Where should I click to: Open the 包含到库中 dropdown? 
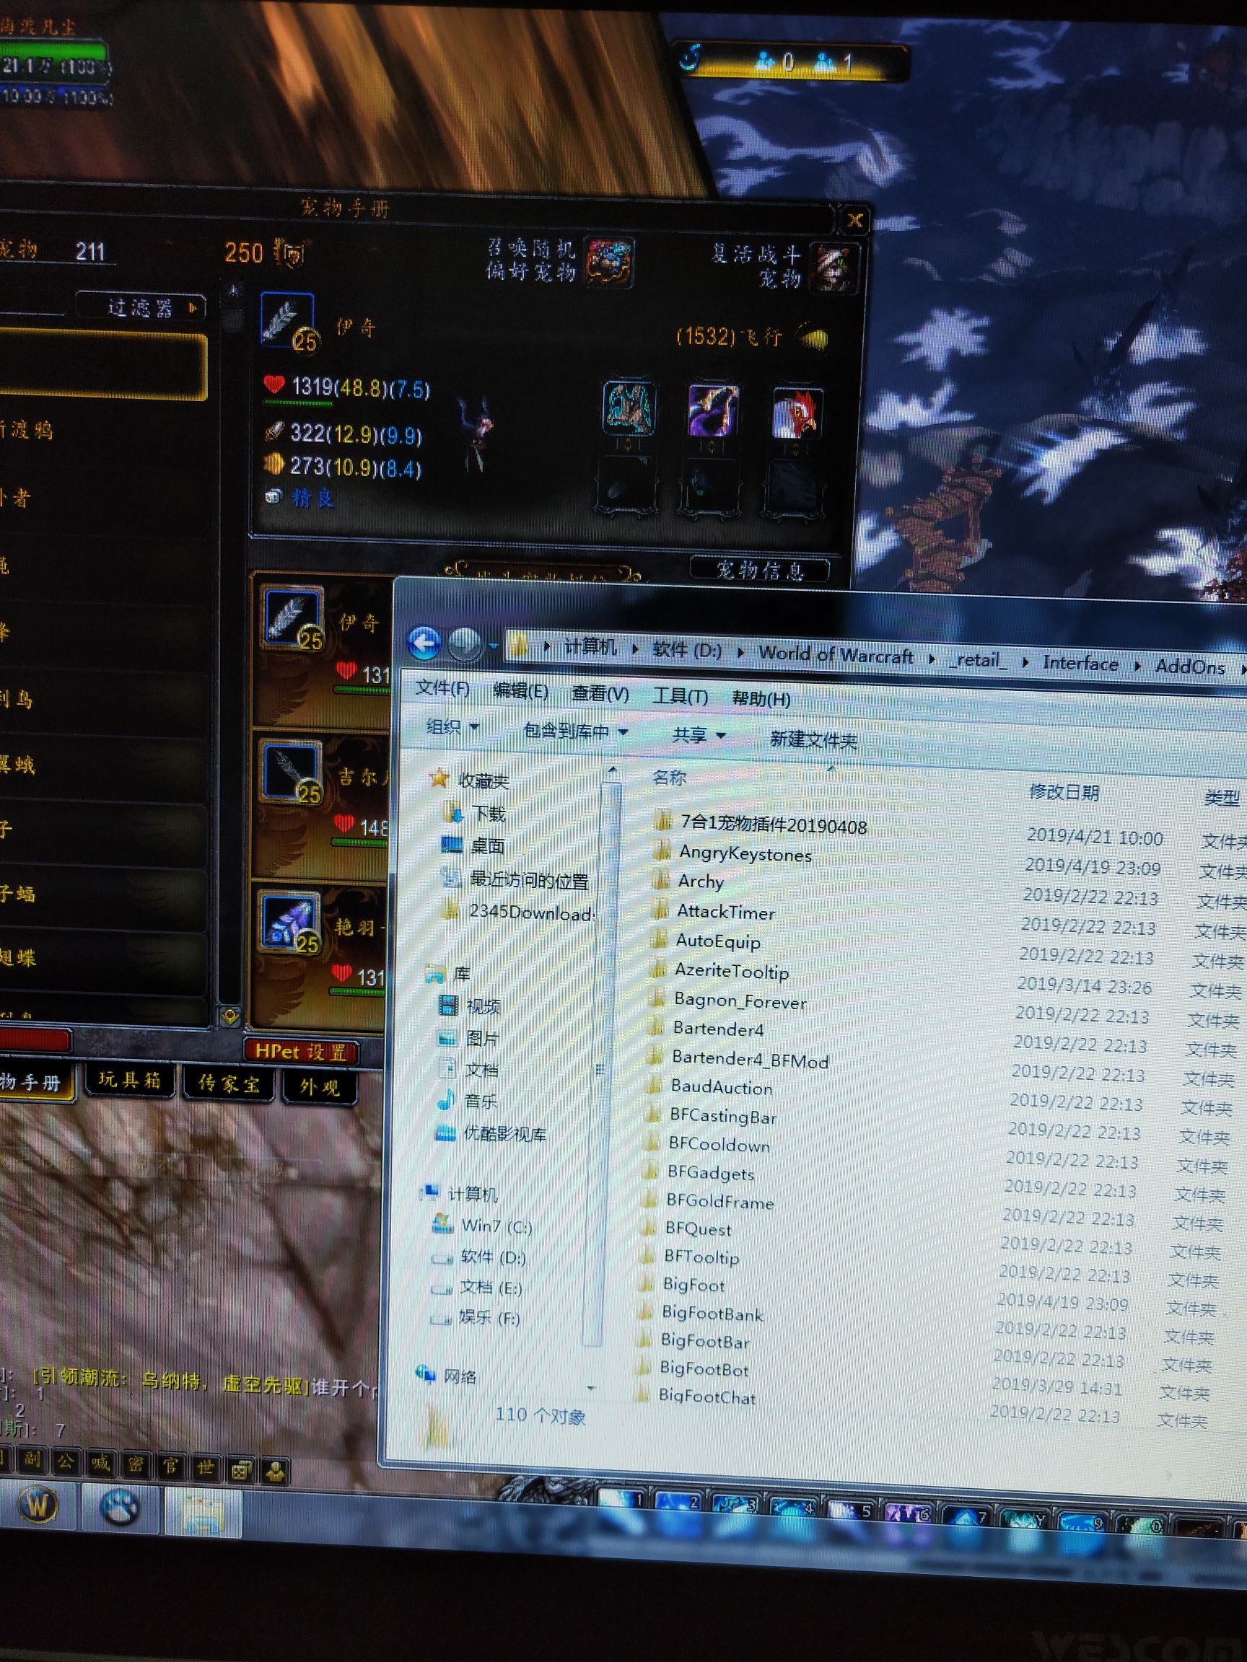575,731
